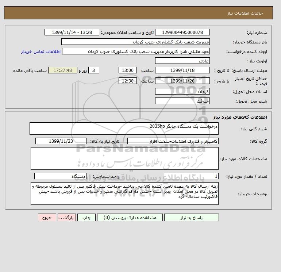Select the need number field 1299004495000078
This screenshot has height=272, width=281.
tap(182, 32)
